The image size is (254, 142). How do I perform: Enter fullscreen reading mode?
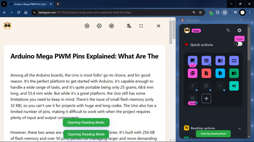[x=141, y=26]
